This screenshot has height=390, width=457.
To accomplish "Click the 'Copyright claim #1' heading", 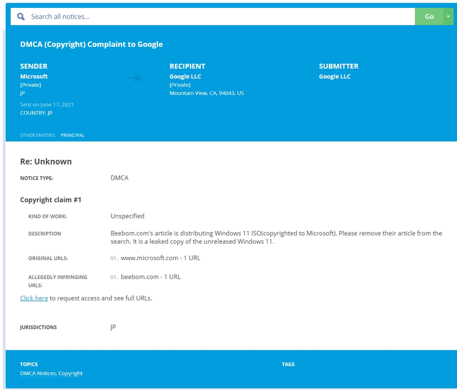I will tap(51, 200).
